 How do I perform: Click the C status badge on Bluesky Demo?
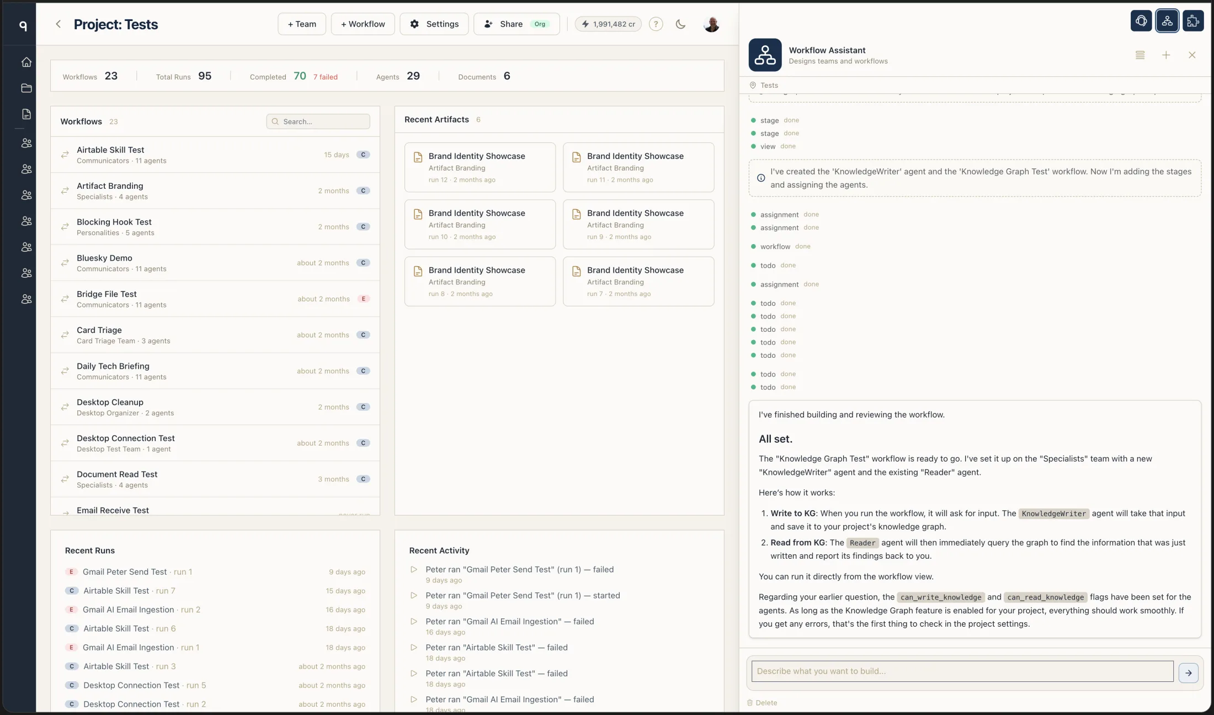[363, 263]
